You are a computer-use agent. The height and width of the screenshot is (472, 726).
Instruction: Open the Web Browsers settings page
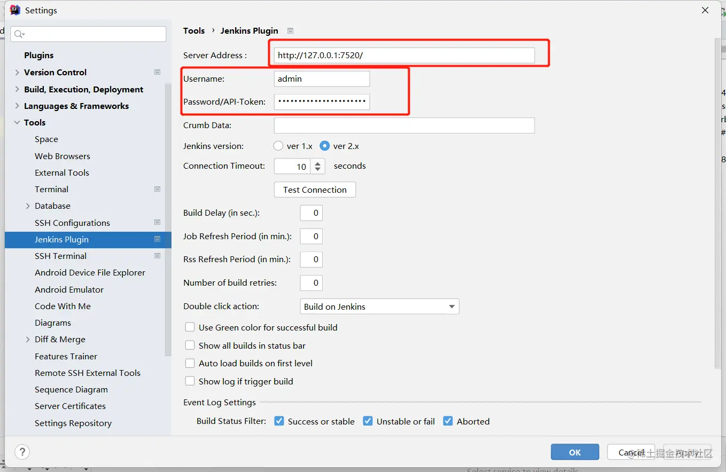pyautogui.click(x=62, y=156)
